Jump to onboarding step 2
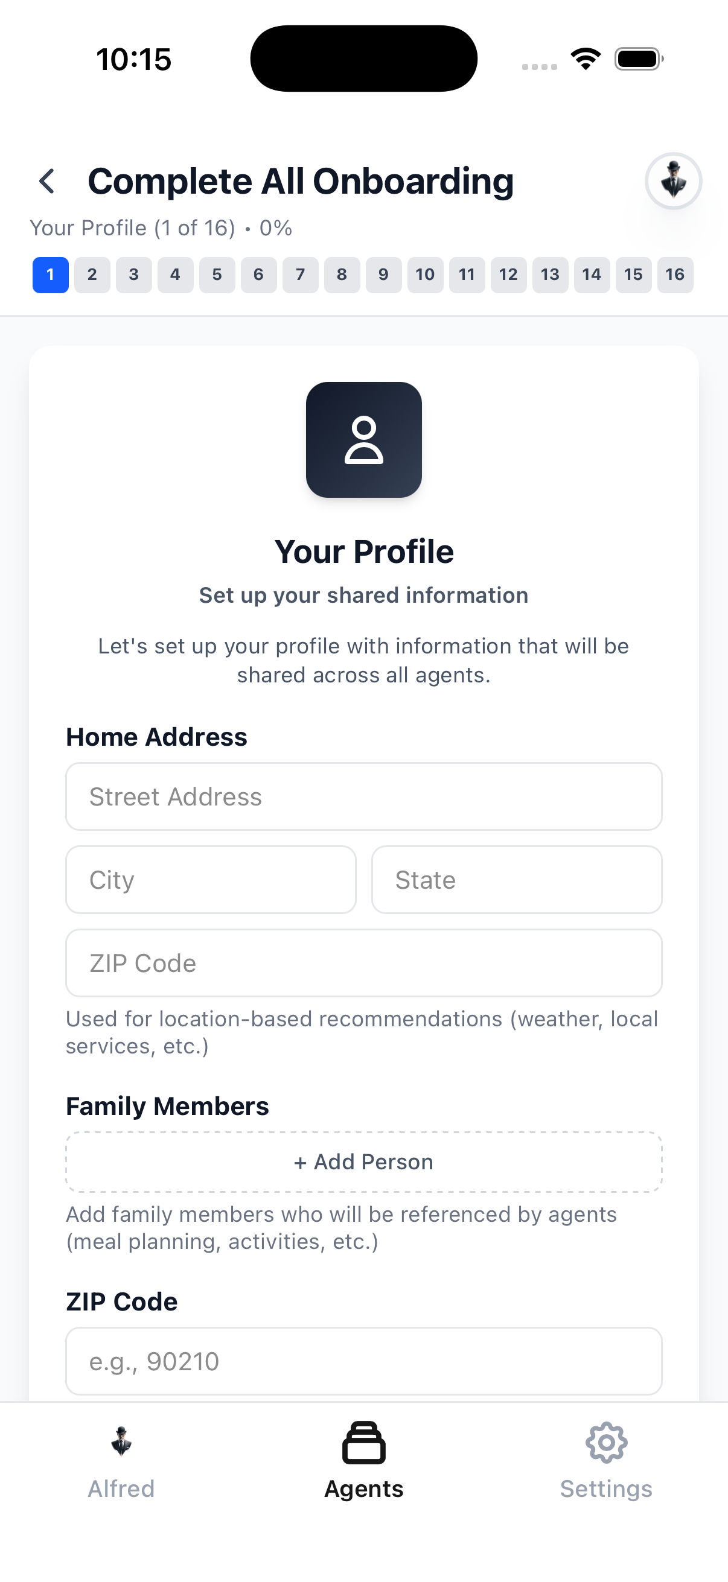The width and height of the screenshot is (728, 1582). 92,275
